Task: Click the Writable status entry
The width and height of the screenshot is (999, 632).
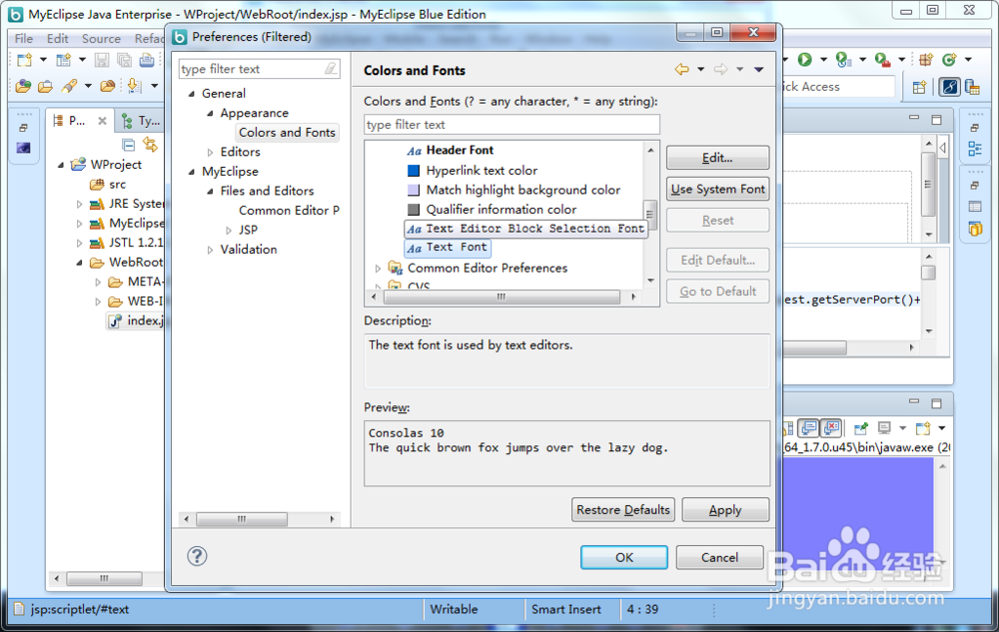Action: pos(454,610)
